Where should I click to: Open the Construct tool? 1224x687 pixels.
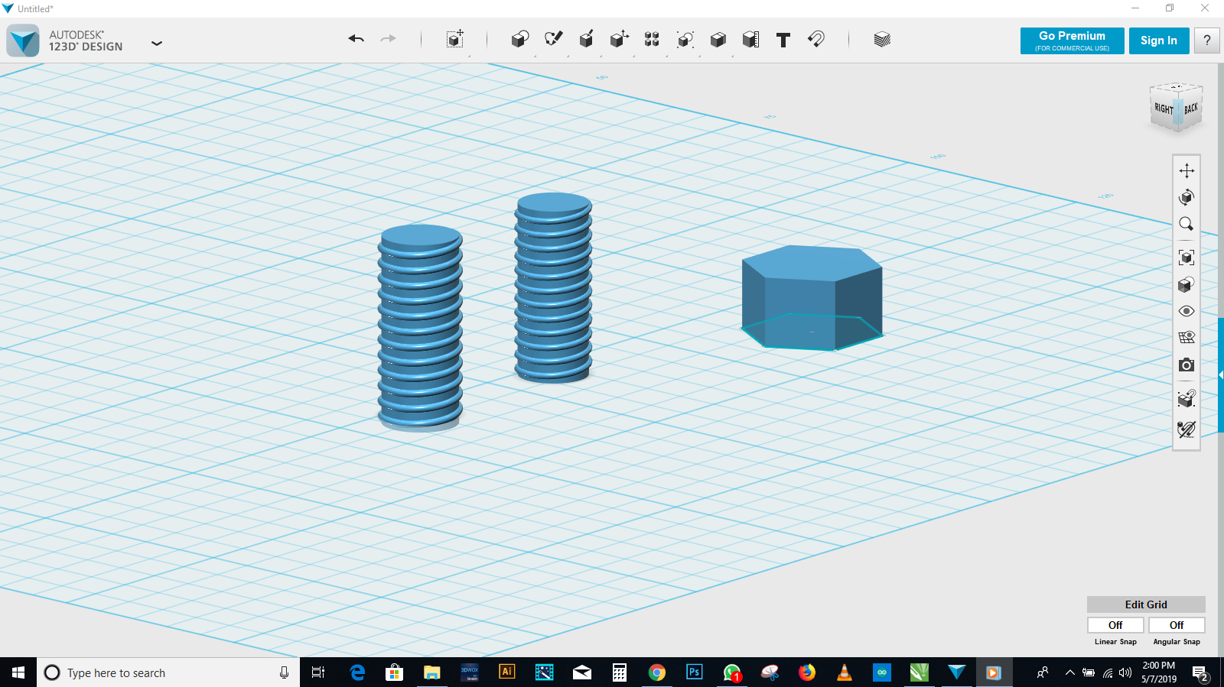tap(587, 39)
